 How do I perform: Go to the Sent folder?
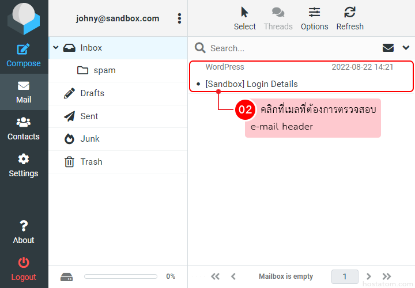(89, 116)
